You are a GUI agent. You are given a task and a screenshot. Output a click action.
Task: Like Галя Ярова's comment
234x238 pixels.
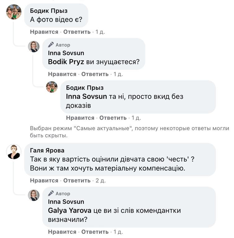click(x=44, y=181)
